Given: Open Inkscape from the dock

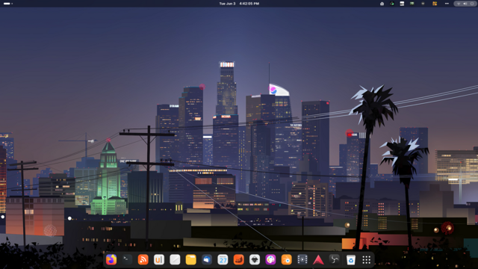Looking at the screenshot, I should tap(255, 259).
